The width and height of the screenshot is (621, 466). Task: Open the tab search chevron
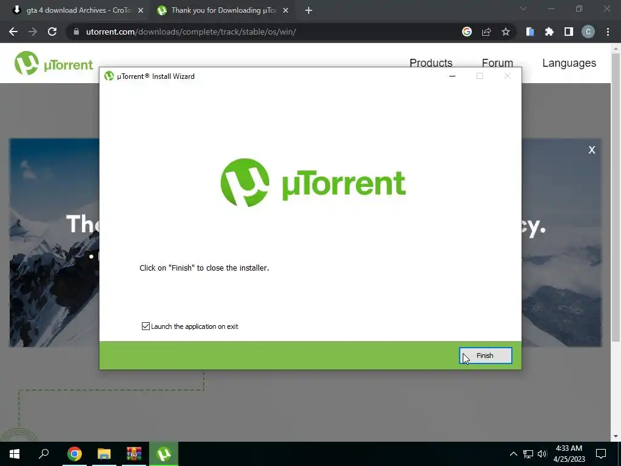[523, 8]
